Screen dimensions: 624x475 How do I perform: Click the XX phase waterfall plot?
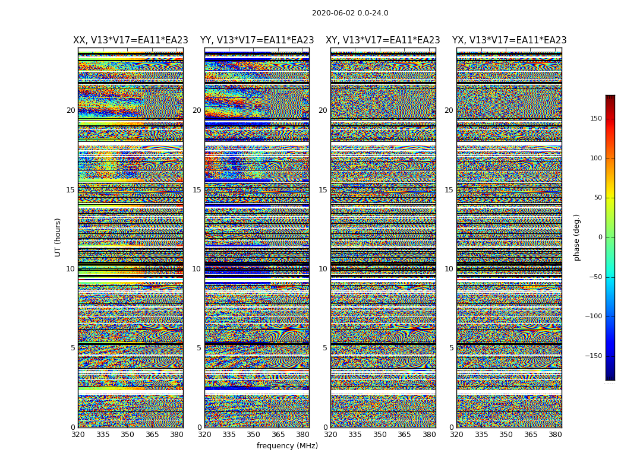pos(131,237)
